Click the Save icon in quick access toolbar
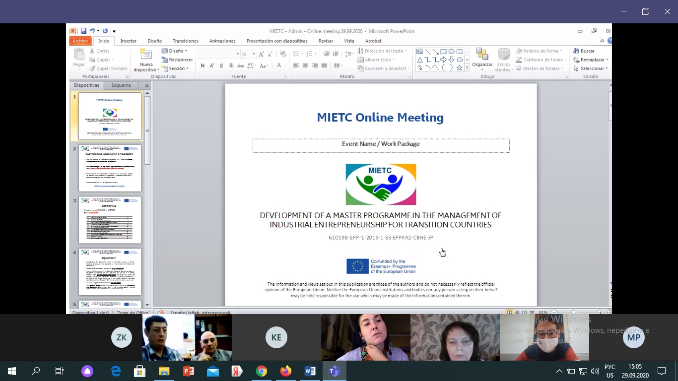This screenshot has width=678, height=381. click(x=83, y=31)
